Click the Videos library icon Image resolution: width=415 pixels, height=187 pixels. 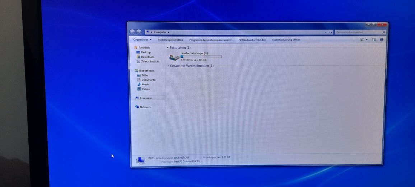139,89
